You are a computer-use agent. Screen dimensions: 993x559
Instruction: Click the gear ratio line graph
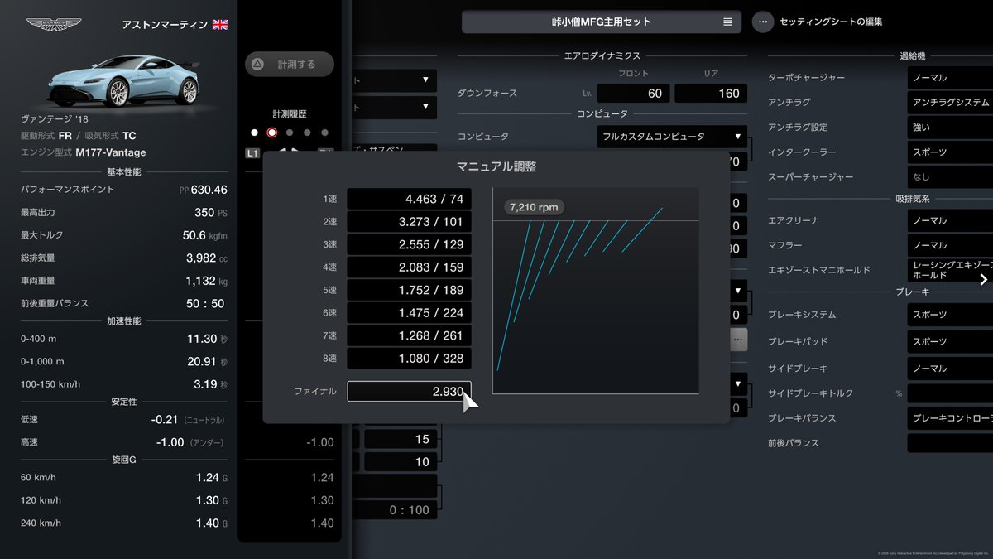pyautogui.click(x=596, y=291)
